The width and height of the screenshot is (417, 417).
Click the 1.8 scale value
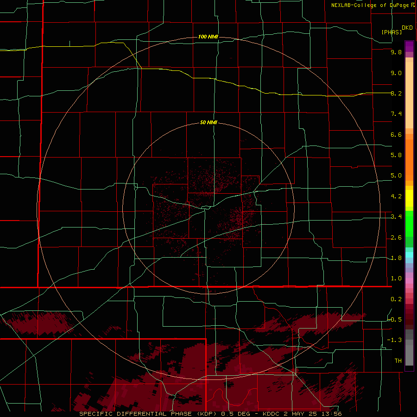click(x=396, y=258)
